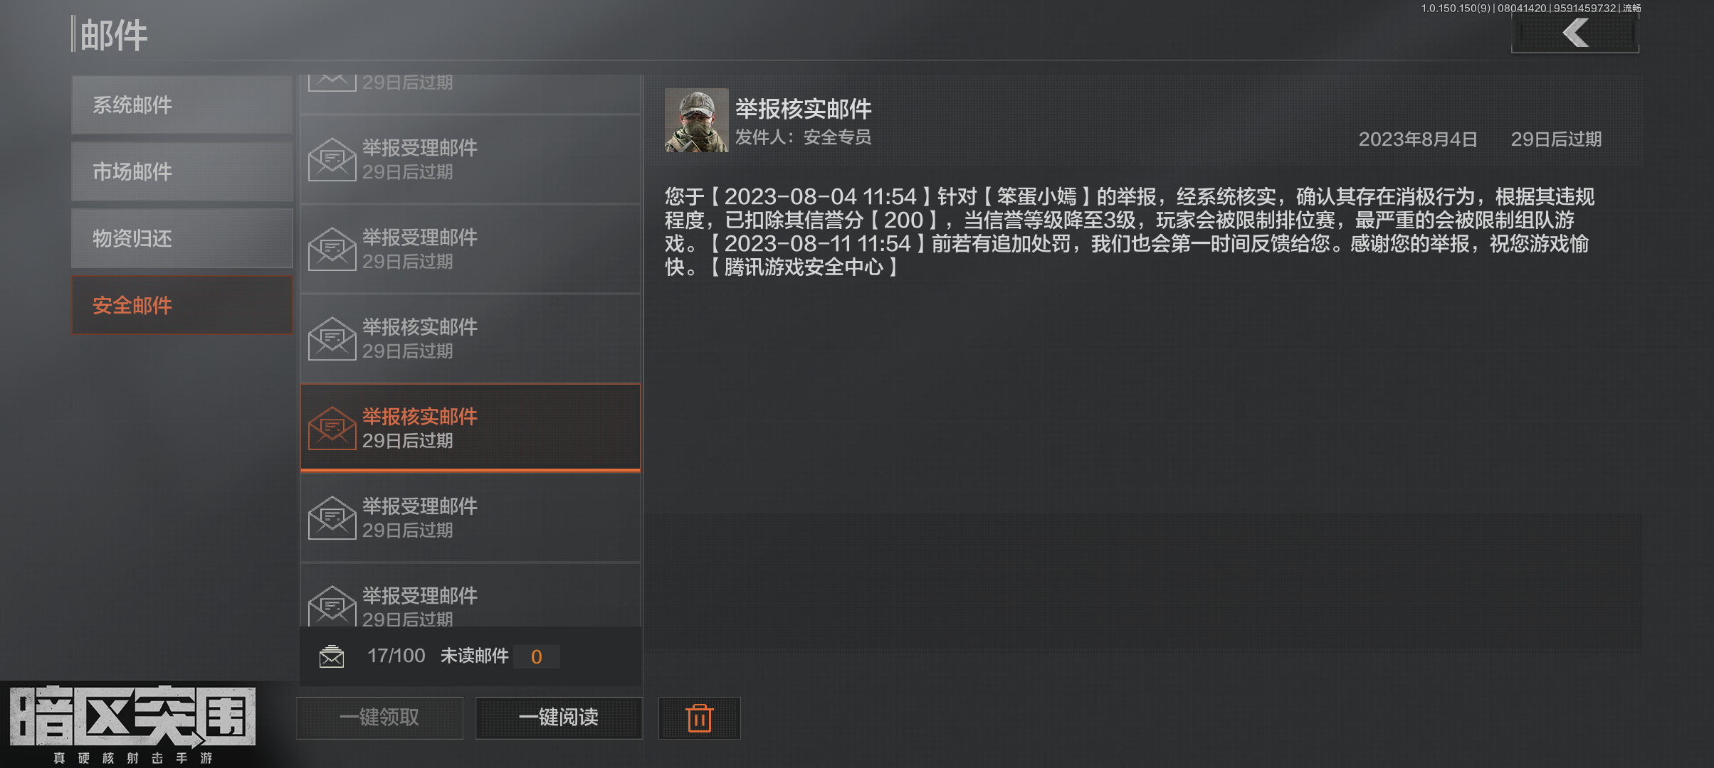The width and height of the screenshot is (1714, 768).
Task: Click the first 举报受理邮件 envelope icon
Action: click(332, 159)
